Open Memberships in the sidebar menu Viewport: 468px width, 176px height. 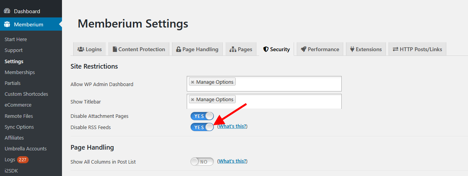(20, 72)
